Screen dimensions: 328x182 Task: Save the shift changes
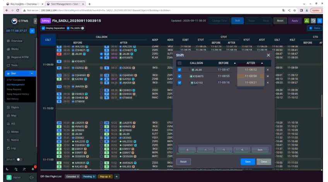point(248,162)
